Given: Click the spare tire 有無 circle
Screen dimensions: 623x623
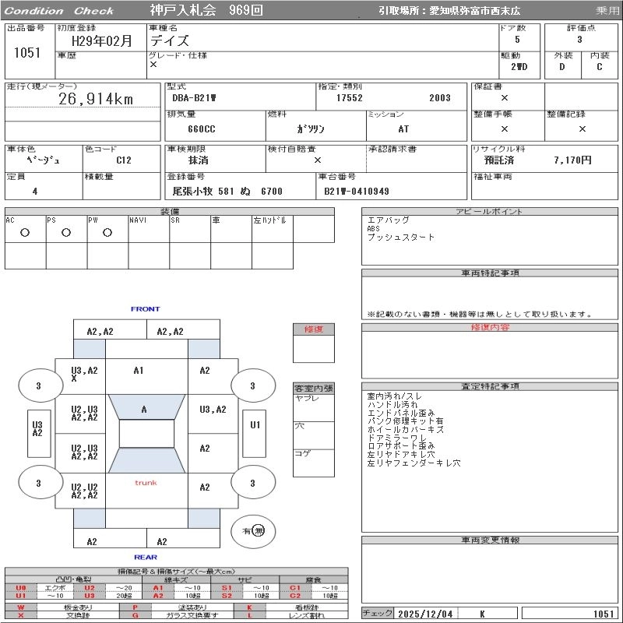Looking at the screenshot, I should (x=254, y=531).
